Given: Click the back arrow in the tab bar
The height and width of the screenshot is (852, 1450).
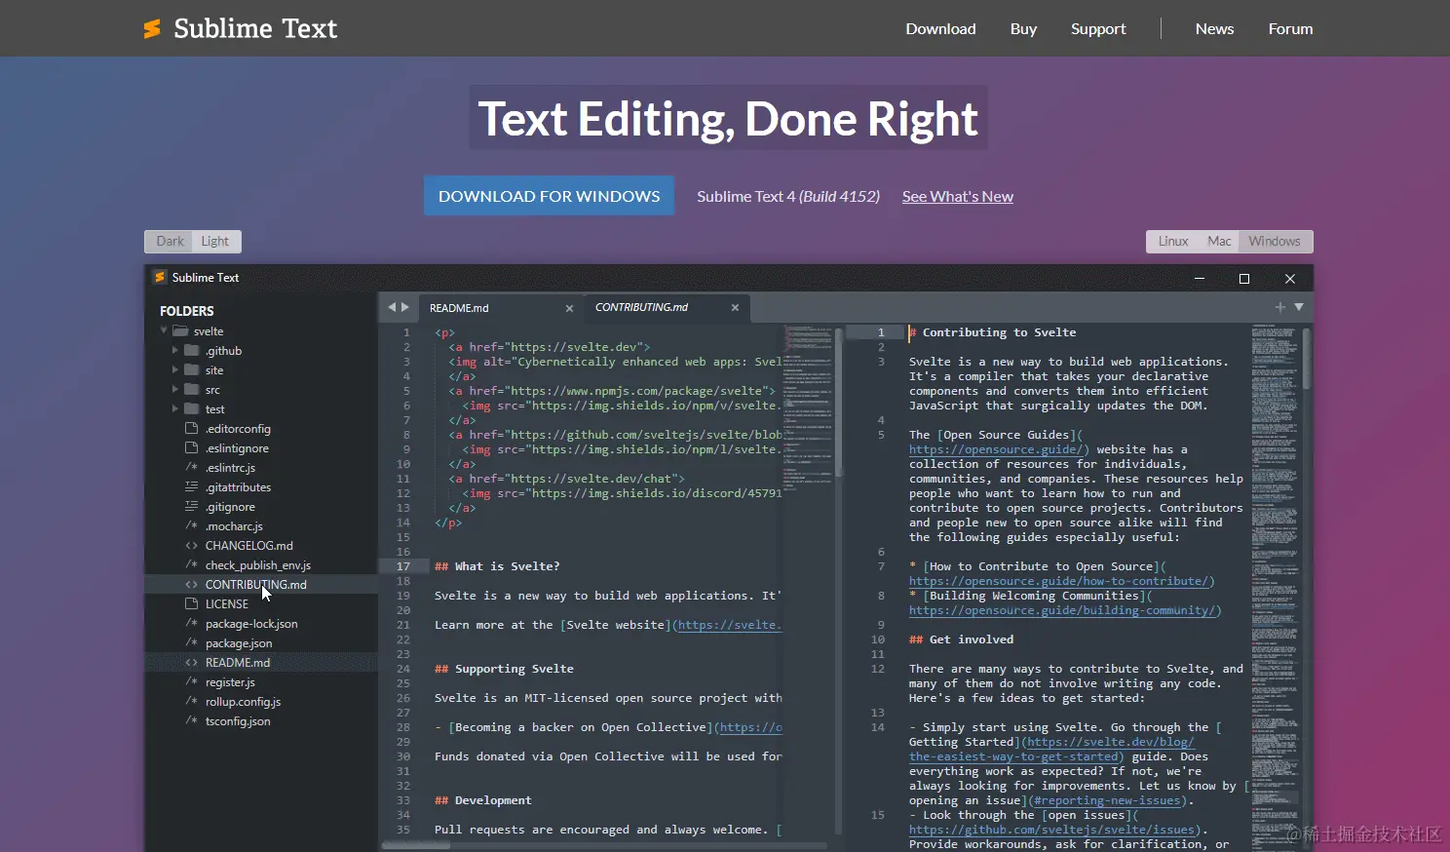Looking at the screenshot, I should [x=391, y=307].
